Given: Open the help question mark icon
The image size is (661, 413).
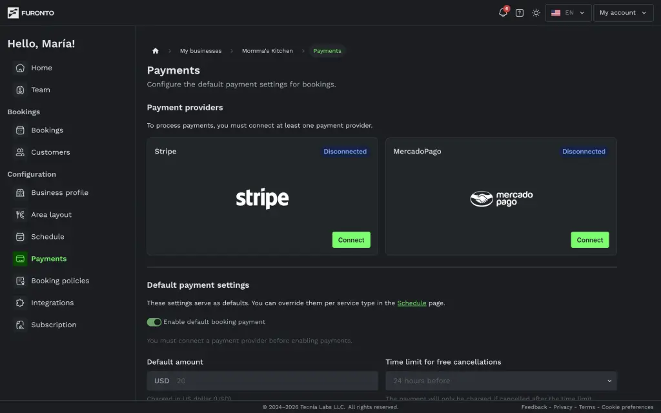Looking at the screenshot, I should (520, 13).
